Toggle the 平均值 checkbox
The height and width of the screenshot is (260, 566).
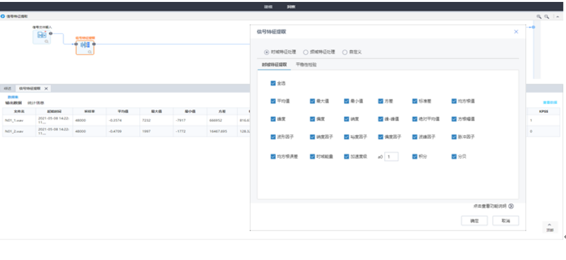(273, 101)
